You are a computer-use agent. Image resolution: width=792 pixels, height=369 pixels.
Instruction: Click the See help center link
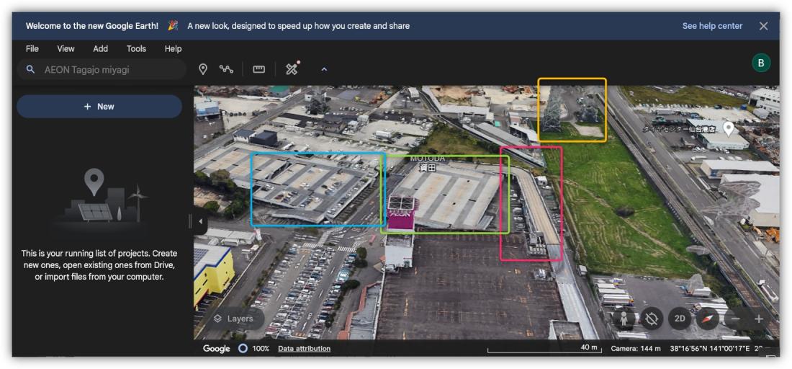(x=712, y=26)
